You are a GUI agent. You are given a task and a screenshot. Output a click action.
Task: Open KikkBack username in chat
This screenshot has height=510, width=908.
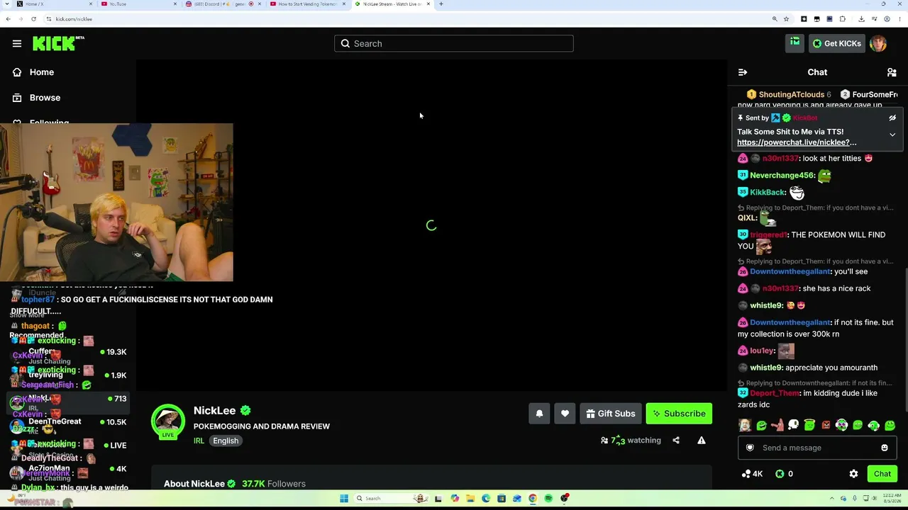point(768,192)
